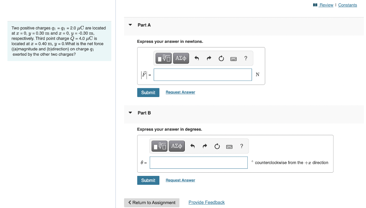Open Greek symbols menu in Part A toolbar
Image resolution: width=366 pixels, height=208 pixels.
coord(181,58)
